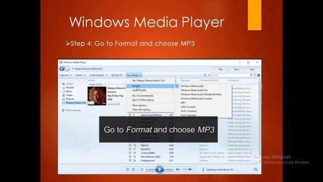The width and height of the screenshot is (323, 182).
Task: Open the Organize dropdown menu
Action: click(x=66, y=75)
